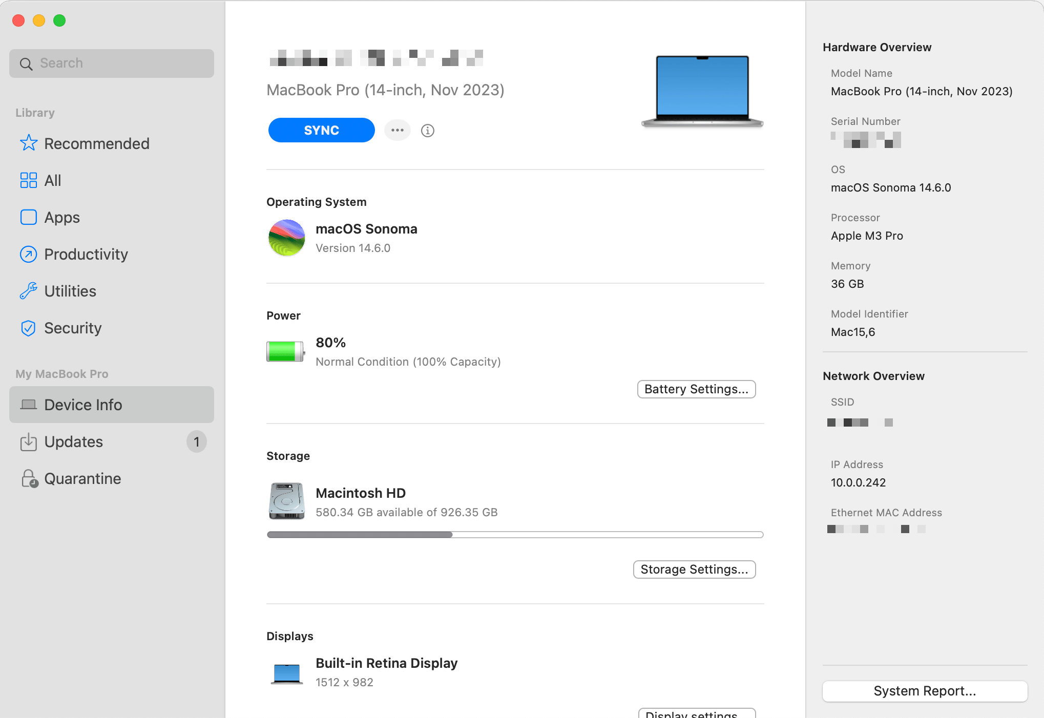Screen dimensions: 1044x718
Task: Go to the Apps category
Action: (112, 217)
